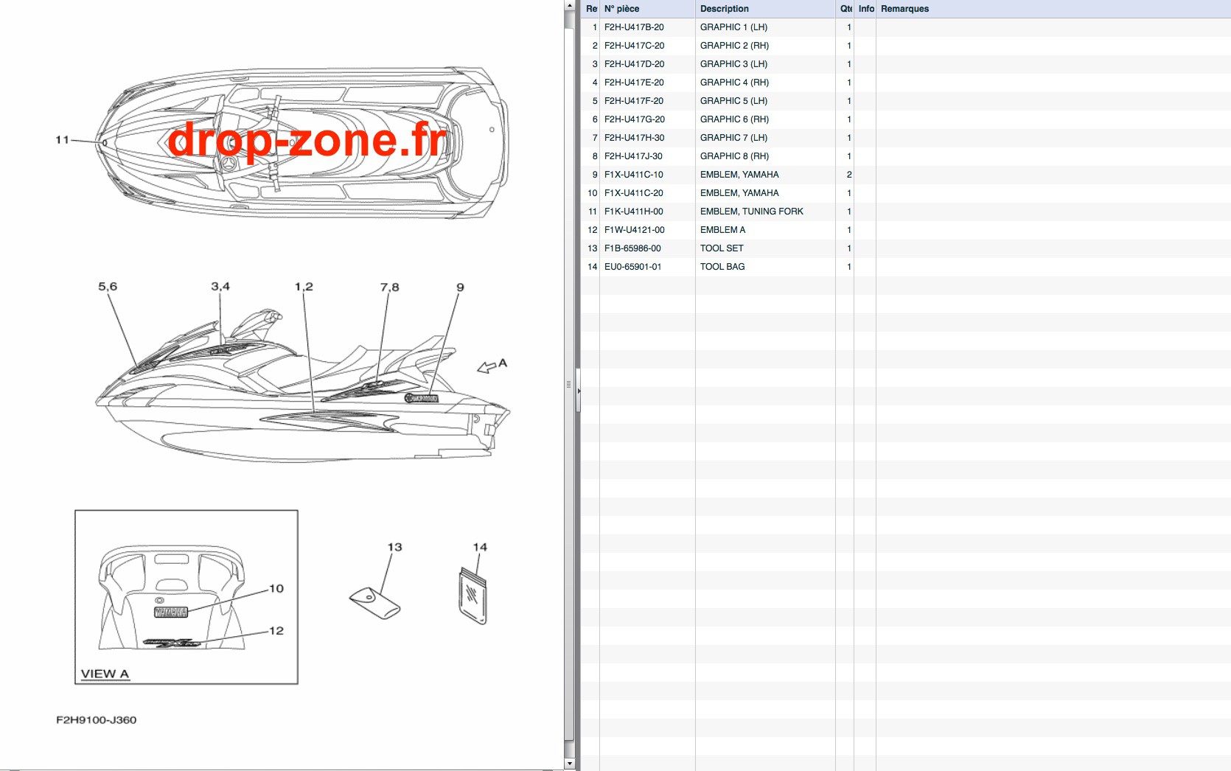The height and width of the screenshot is (771, 1231).
Task: Select part number F2H-U417B-20
Action: click(x=634, y=27)
